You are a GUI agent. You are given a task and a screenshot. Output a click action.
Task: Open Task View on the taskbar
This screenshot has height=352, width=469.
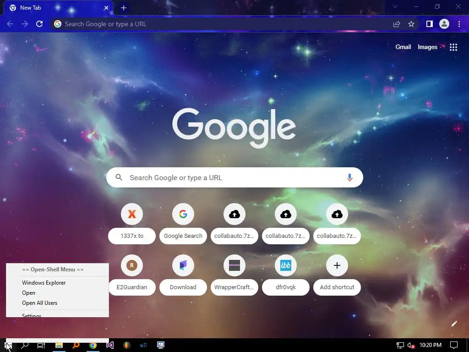[41, 346]
